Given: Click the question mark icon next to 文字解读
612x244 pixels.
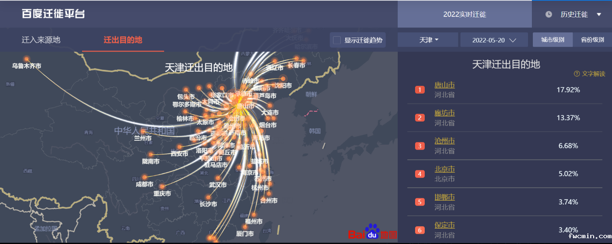Looking at the screenshot, I should coord(576,74).
